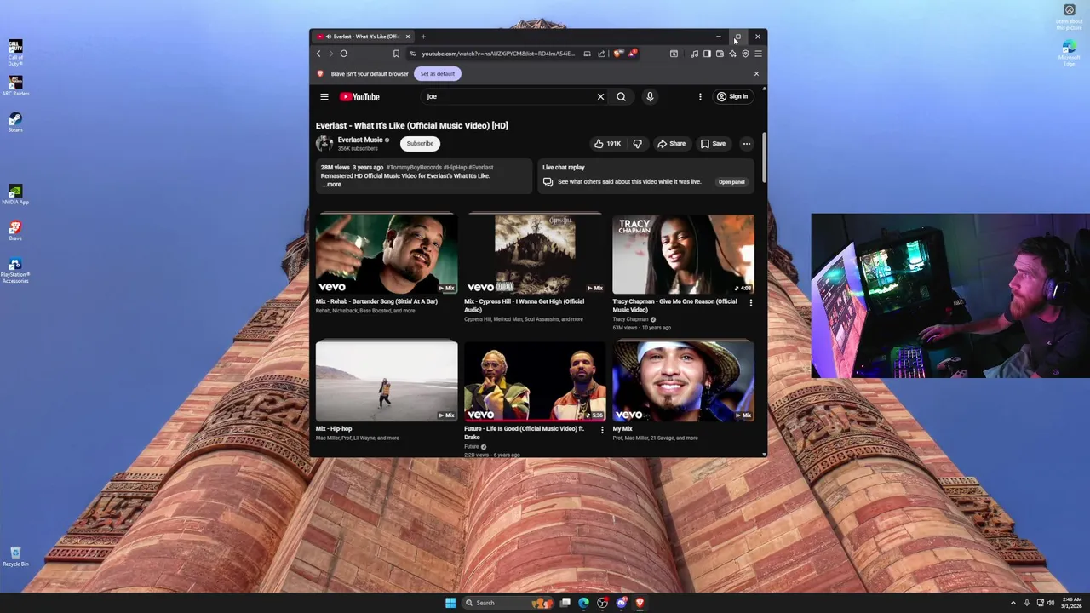Viewport: 1090px width, 613px height.
Task: Reload the page in Brave
Action: [x=344, y=54]
